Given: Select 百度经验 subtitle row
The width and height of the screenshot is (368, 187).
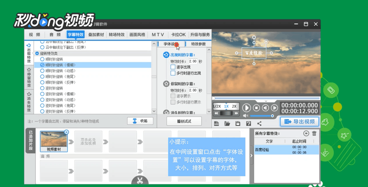Looking at the screenshot, I should click(287, 150).
